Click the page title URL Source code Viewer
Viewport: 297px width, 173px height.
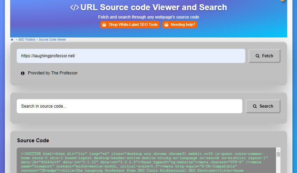pos(154,7)
